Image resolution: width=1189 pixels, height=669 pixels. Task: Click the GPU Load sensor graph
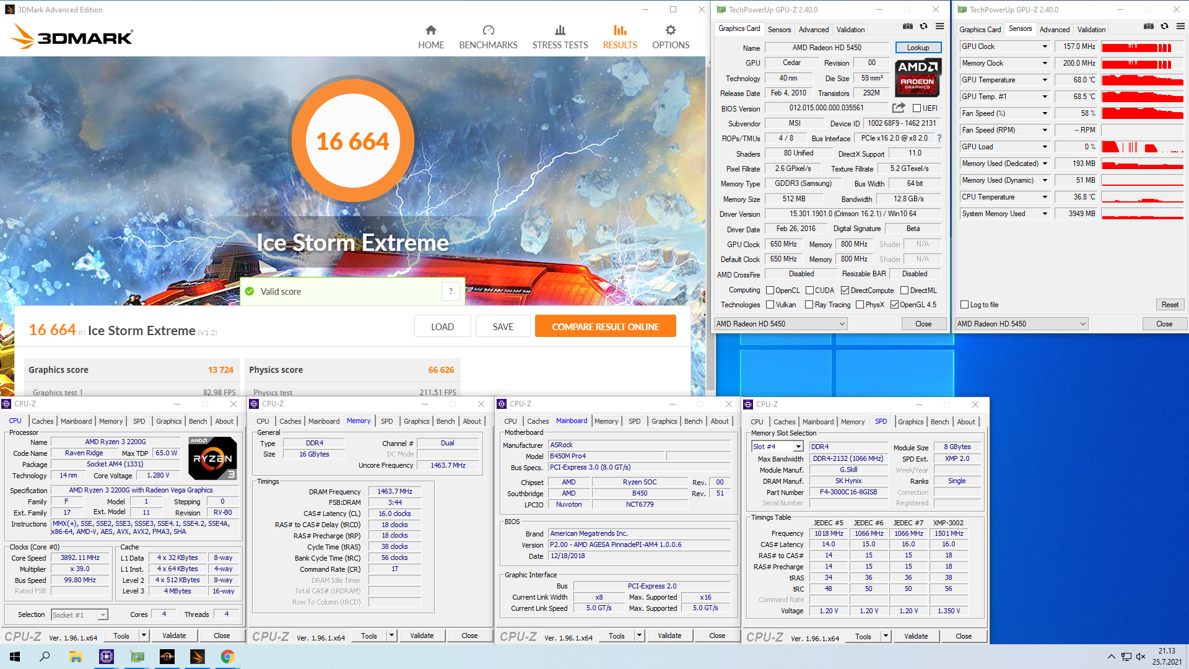click(1143, 147)
